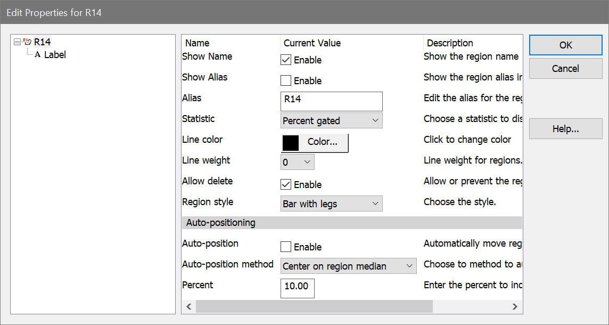Enable the Show Alias checkbox
Viewport: 609px width, 325px height.
point(286,81)
